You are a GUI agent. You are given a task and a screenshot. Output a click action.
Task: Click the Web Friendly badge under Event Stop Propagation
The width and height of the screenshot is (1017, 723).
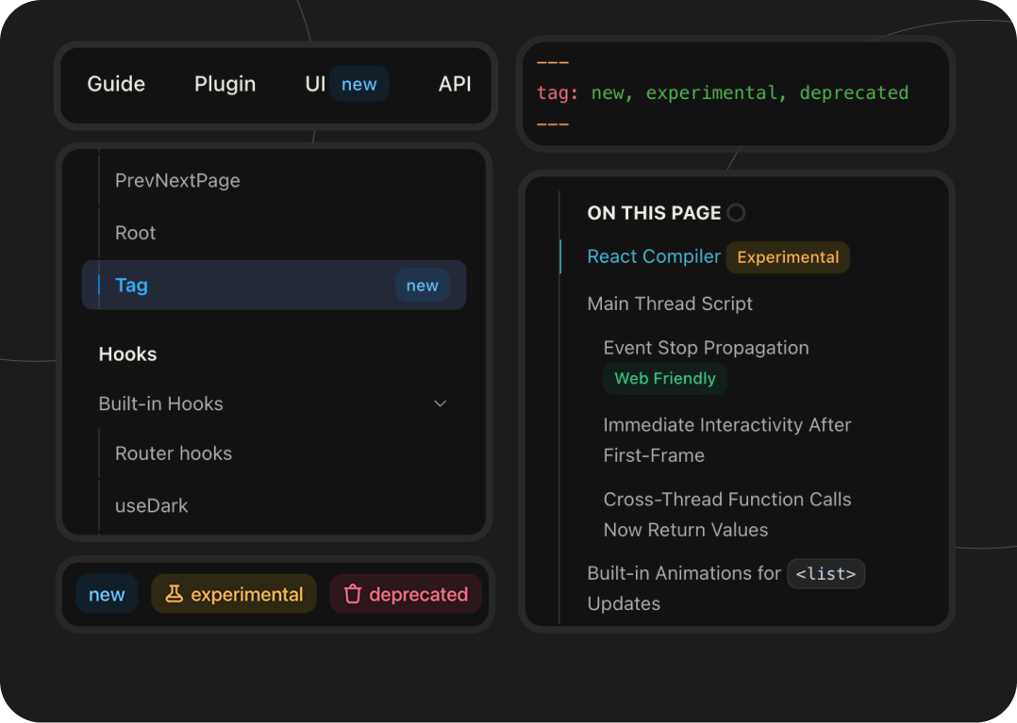click(x=665, y=378)
